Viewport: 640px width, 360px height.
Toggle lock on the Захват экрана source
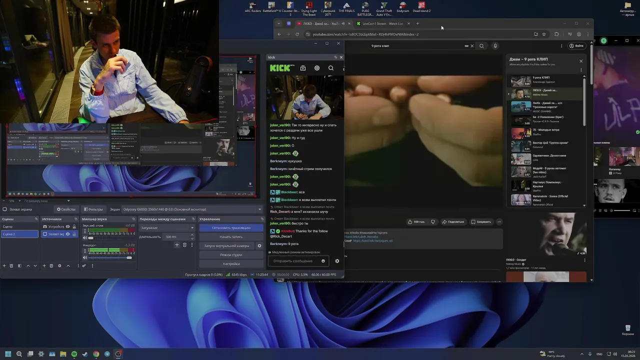point(74,234)
